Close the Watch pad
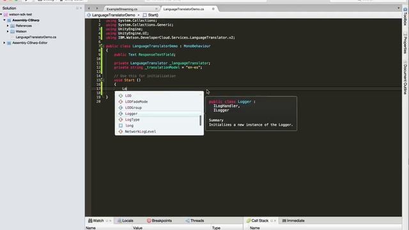Viewport: 409px width, 230px height. coord(111,221)
